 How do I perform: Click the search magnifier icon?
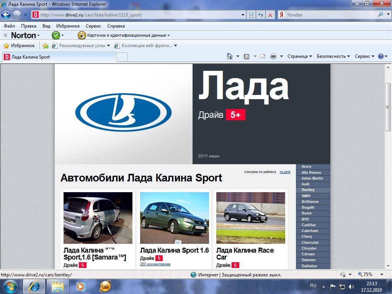[381, 15]
